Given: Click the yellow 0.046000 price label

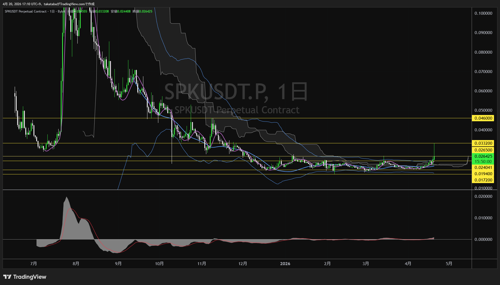Looking at the screenshot, I should [483, 118].
